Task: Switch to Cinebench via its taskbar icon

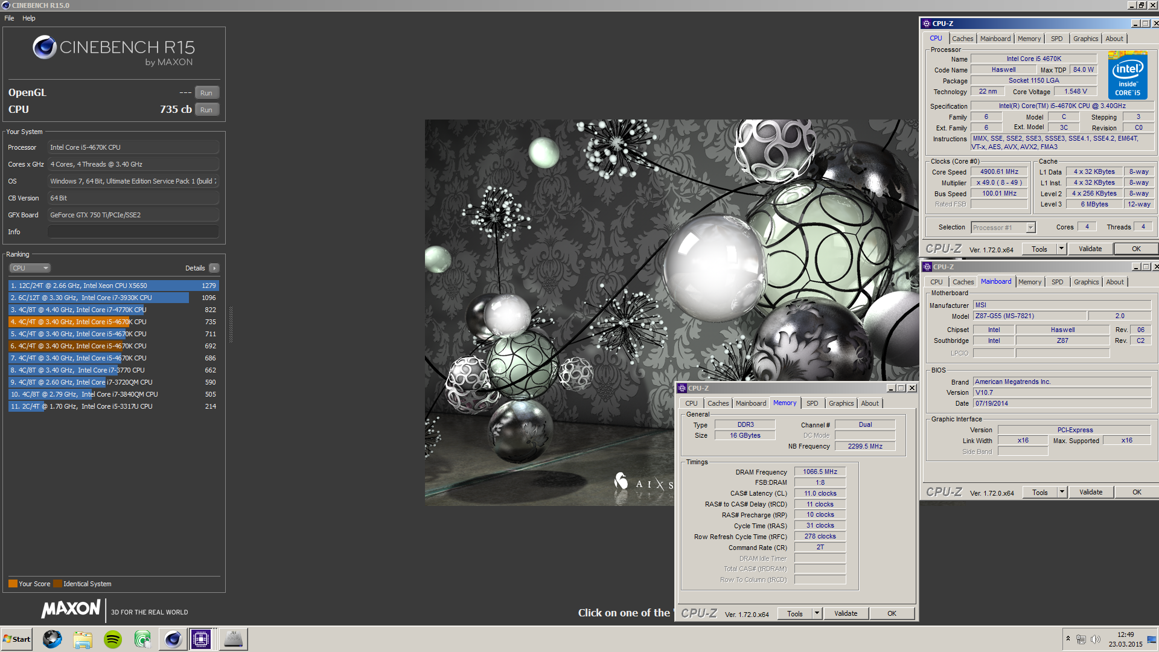Action: coord(173,639)
